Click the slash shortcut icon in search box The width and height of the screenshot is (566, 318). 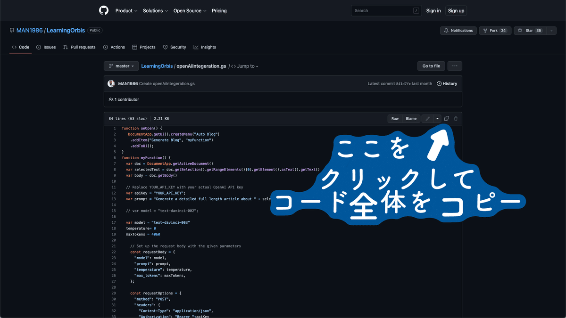click(416, 10)
